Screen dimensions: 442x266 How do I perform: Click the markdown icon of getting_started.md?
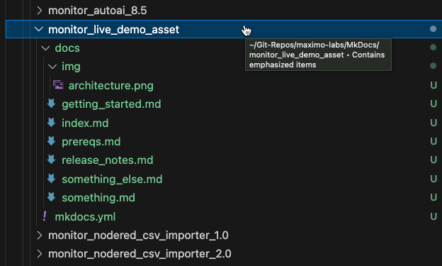click(x=51, y=104)
